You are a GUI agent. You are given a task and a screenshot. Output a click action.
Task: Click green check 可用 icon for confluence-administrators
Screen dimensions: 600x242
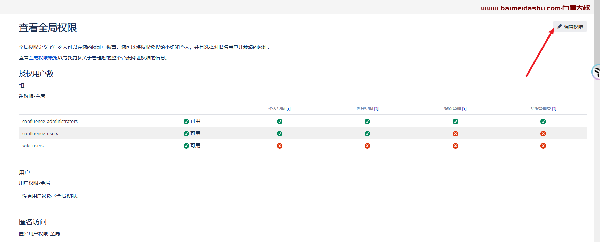pos(186,122)
